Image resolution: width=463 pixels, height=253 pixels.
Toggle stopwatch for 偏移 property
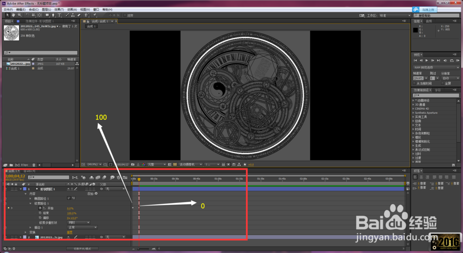[40, 217]
